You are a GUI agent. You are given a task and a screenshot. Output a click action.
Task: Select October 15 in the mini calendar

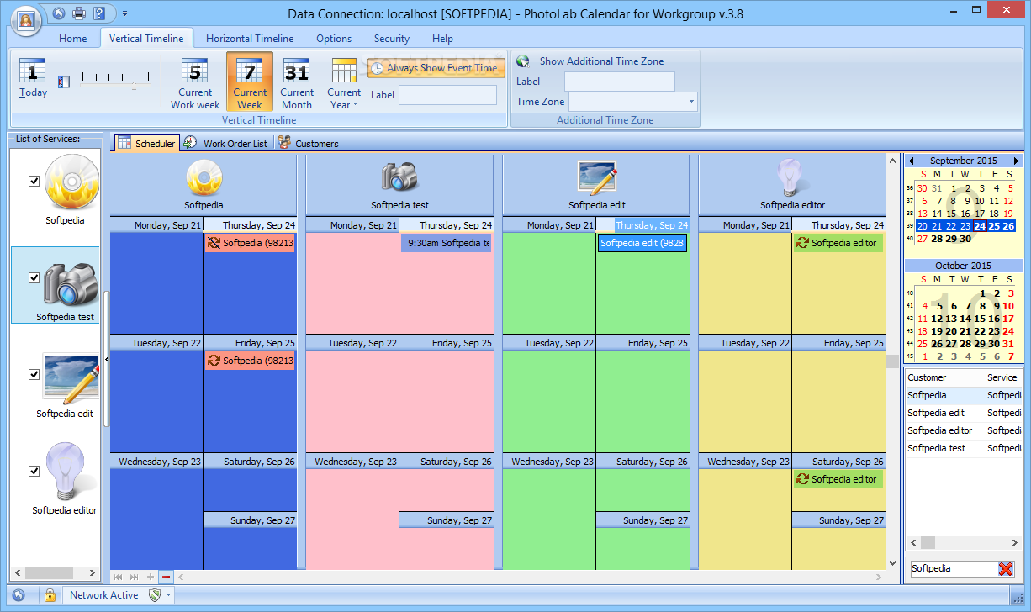click(x=980, y=319)
